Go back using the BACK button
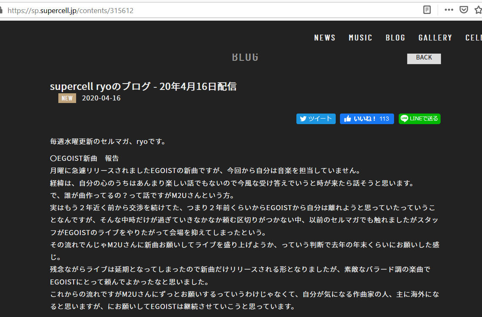 point(424,58)
